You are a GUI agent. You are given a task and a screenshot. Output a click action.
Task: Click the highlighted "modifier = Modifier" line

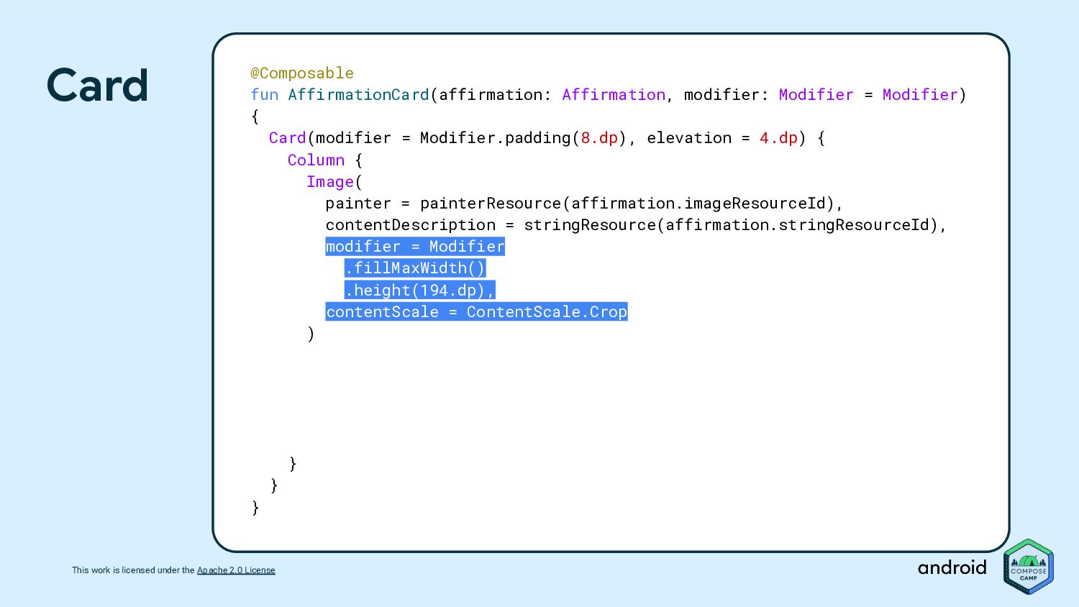click(x=415, y=247)
